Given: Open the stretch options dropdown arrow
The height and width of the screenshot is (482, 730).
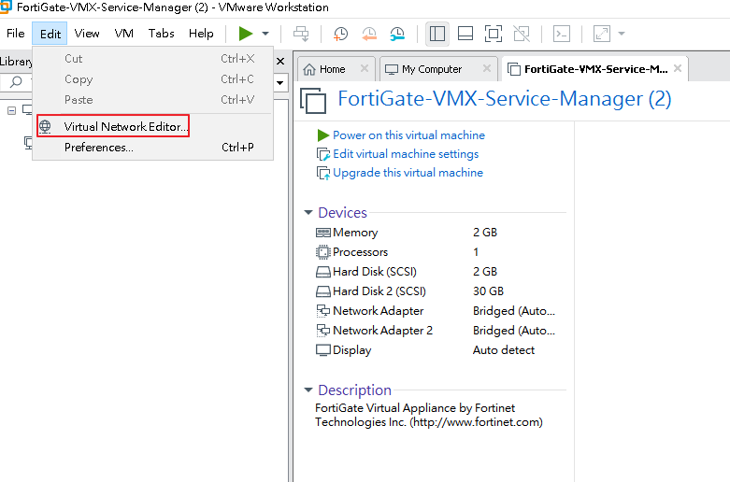Looking at the screenshot, I should tap(621, 34).
